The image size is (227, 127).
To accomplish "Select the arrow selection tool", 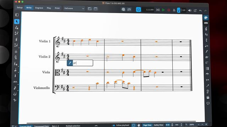I will coord(17,22).
